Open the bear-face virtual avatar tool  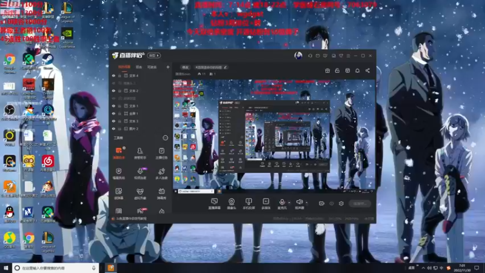[x=140, y=194]
